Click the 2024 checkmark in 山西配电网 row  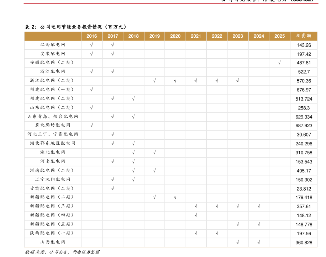(x=259, y=242)
